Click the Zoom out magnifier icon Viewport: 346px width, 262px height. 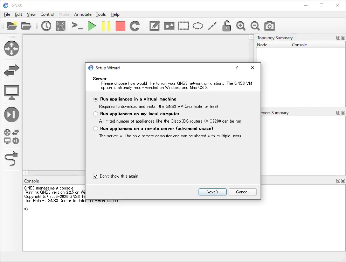(255, 26)
